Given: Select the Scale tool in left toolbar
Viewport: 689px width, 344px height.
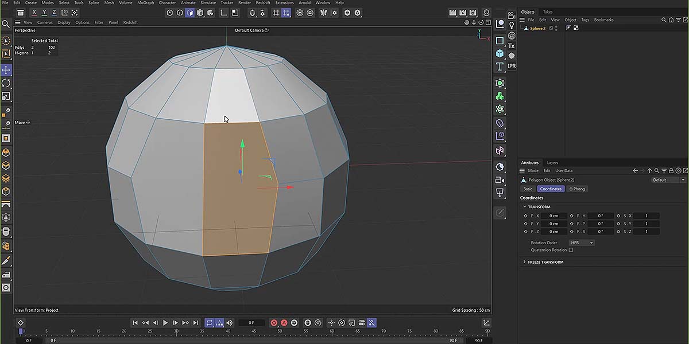Looking at the screenshot, I should point(6,96).
